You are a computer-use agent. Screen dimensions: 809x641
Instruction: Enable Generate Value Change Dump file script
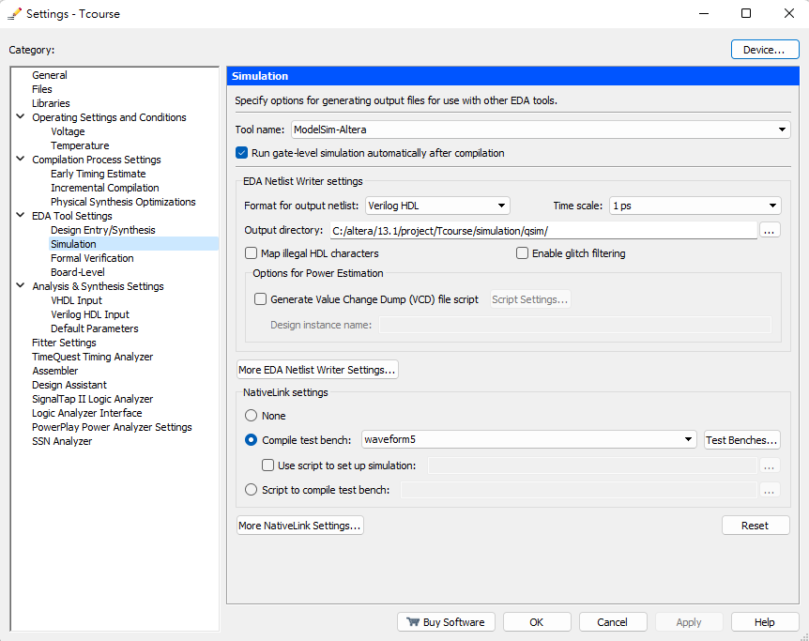tap(262, 299)
